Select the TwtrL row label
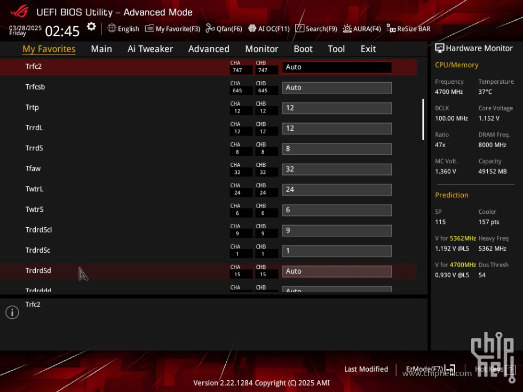The image size is (523, 392). (34, 189)
